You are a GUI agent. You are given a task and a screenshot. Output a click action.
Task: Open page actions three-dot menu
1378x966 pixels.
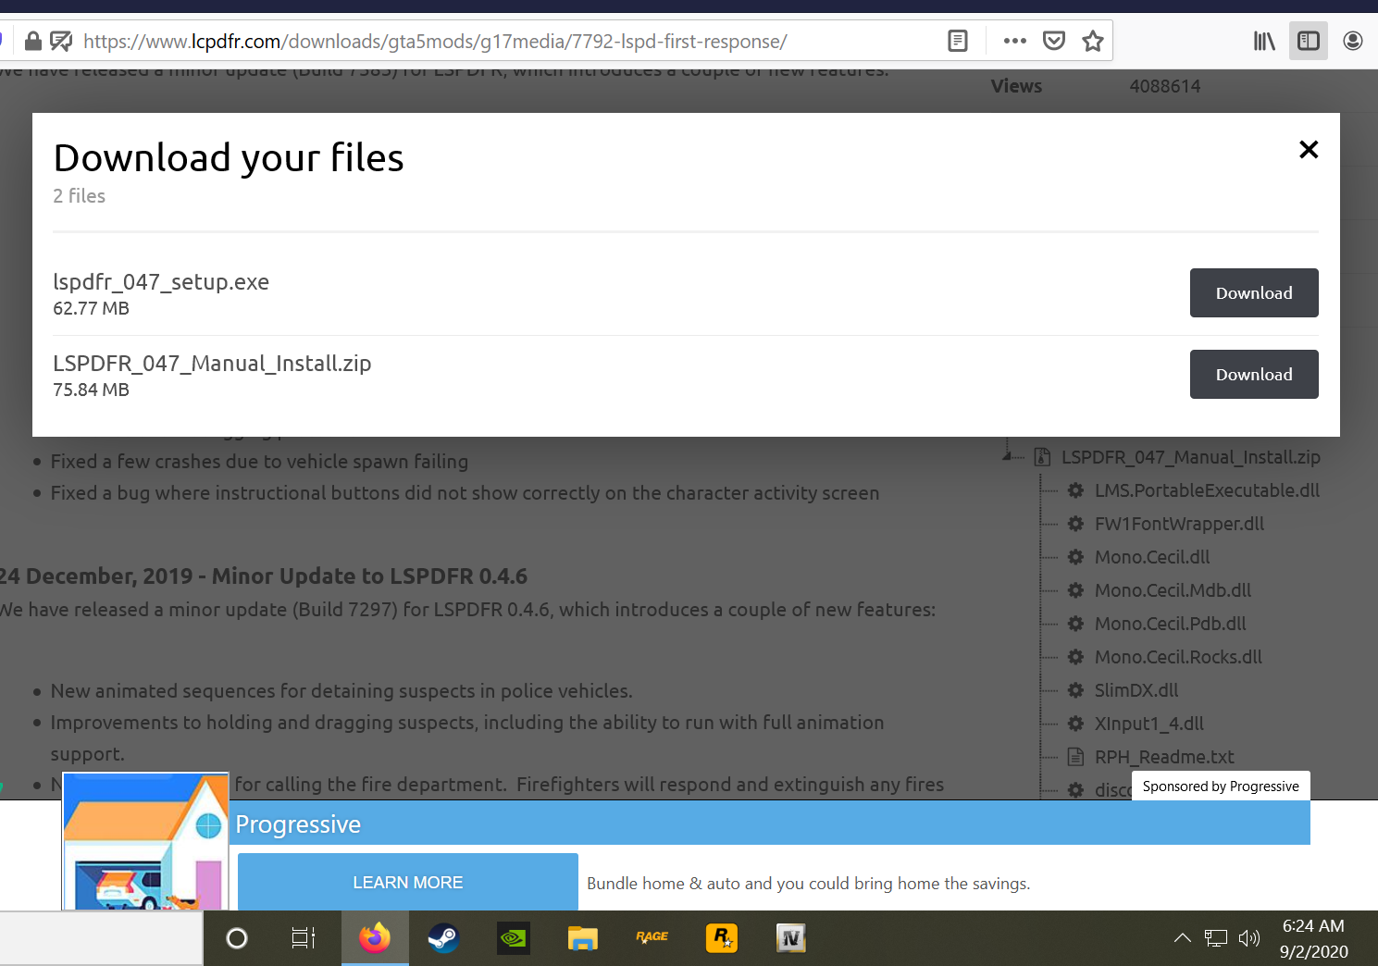click(x=1015, y=41)
